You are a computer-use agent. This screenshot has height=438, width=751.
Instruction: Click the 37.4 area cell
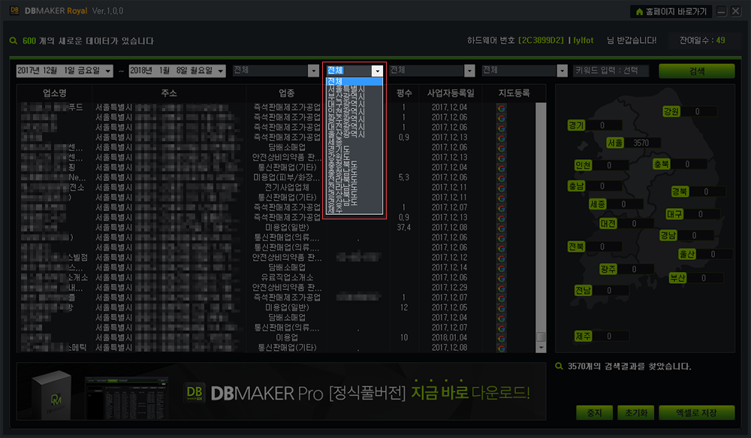click(x=404, y=228)
